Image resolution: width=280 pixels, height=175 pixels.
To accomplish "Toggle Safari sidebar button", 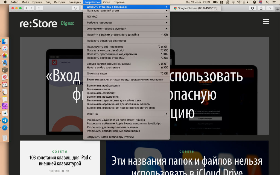I will click(x=39, y=8).
